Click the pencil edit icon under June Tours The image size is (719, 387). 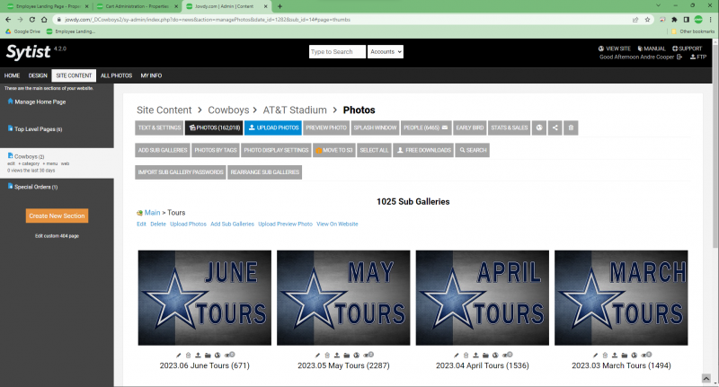[x=178, y=355]
